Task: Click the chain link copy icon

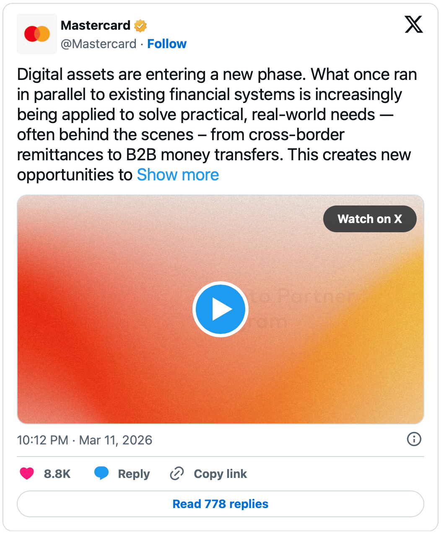Action: tap(177, 473)
